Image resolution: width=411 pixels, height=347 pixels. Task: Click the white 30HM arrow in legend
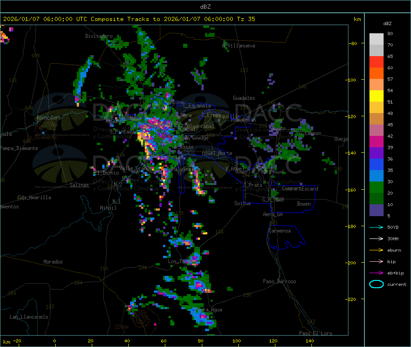pyautogui.click(x=376, y=238)
